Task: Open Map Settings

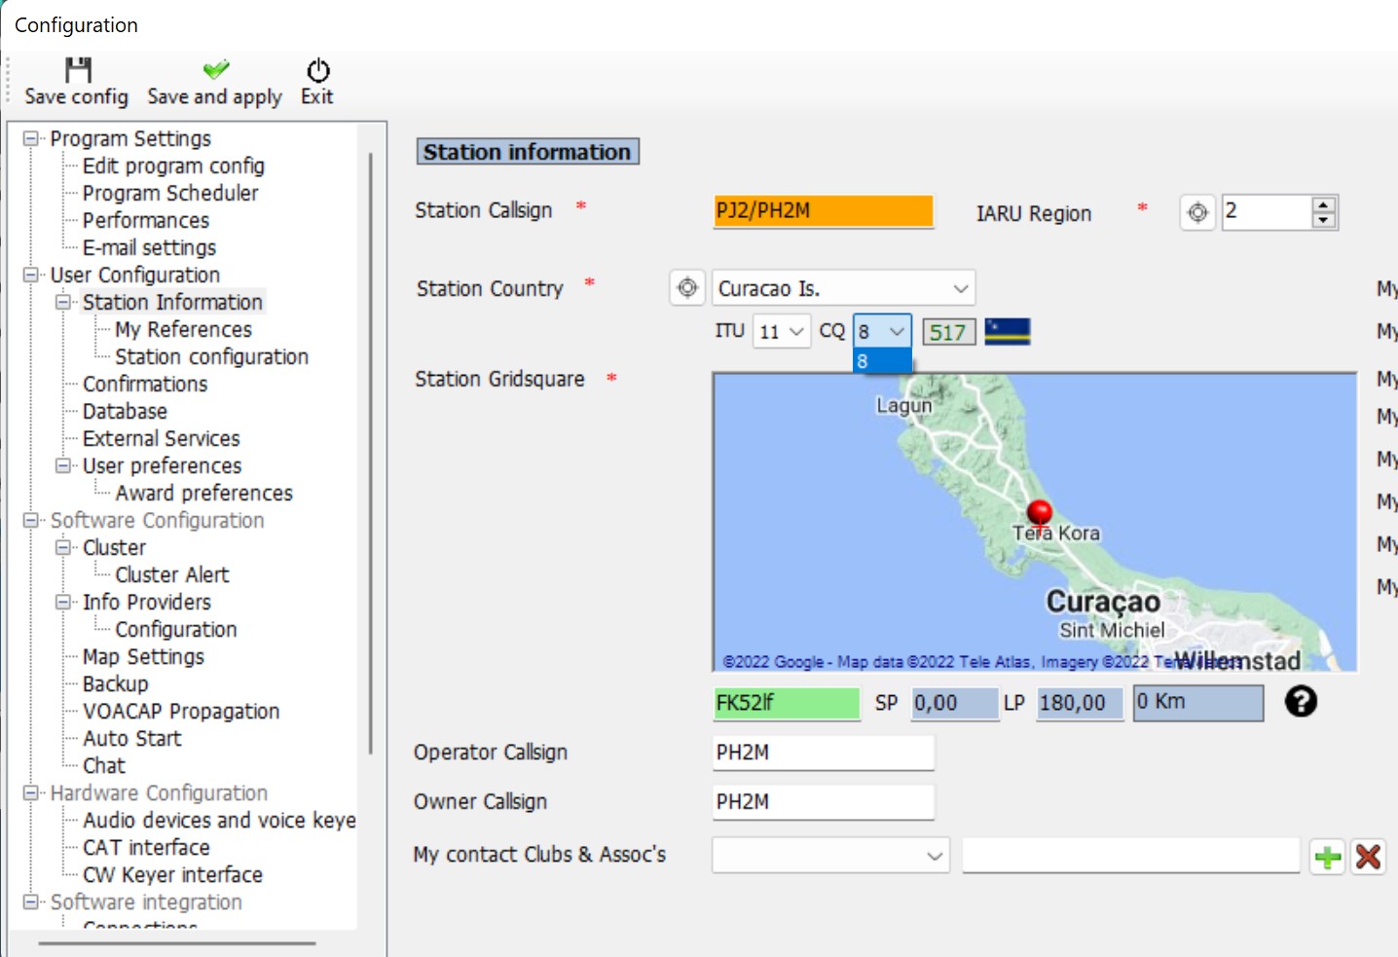Action: click(143, 656)
